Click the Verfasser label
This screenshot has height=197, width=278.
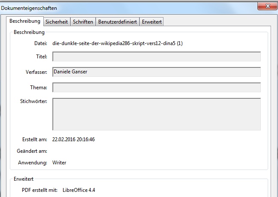36,72
